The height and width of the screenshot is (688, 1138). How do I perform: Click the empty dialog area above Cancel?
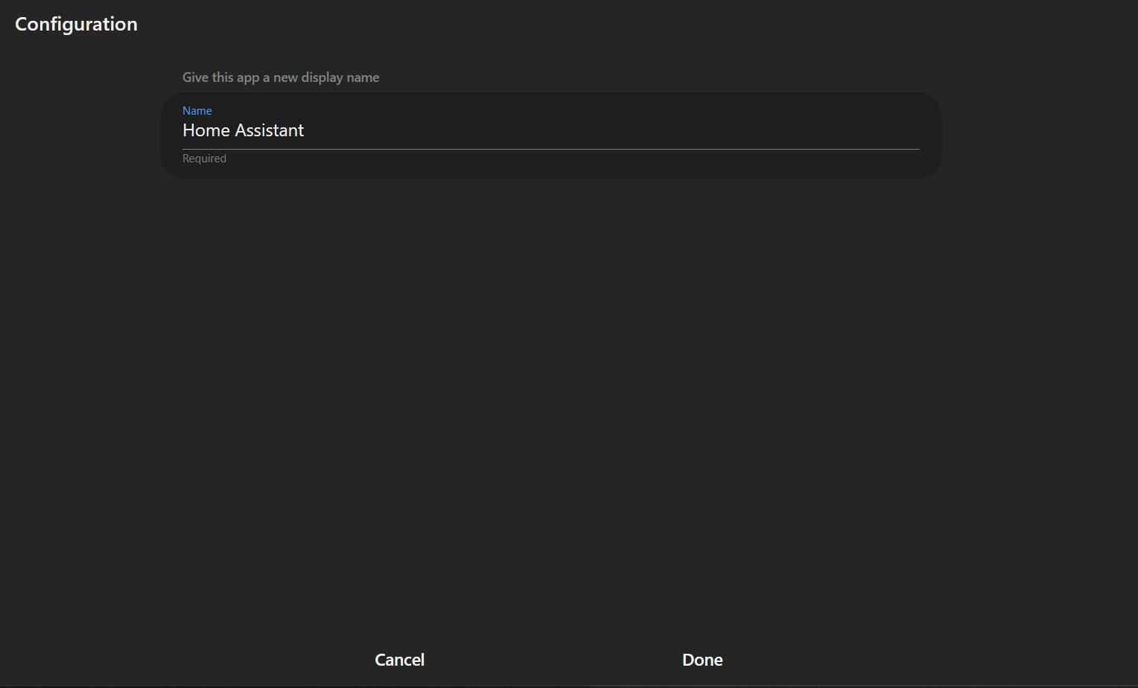pyautogui.click(x=399, y=521)
